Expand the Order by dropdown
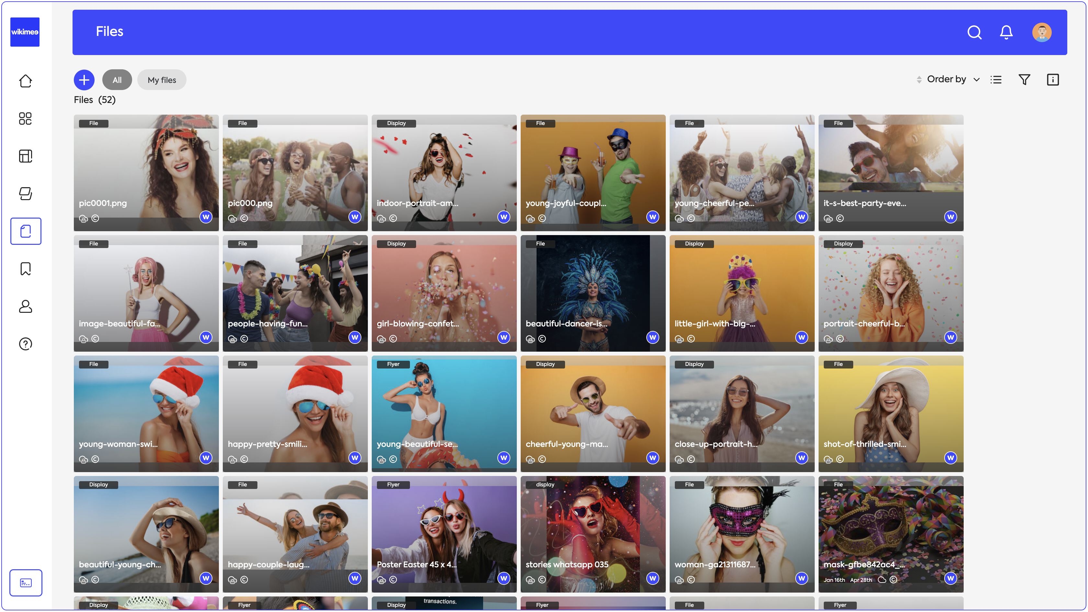The image size is (1088, 612). point(946,79)
